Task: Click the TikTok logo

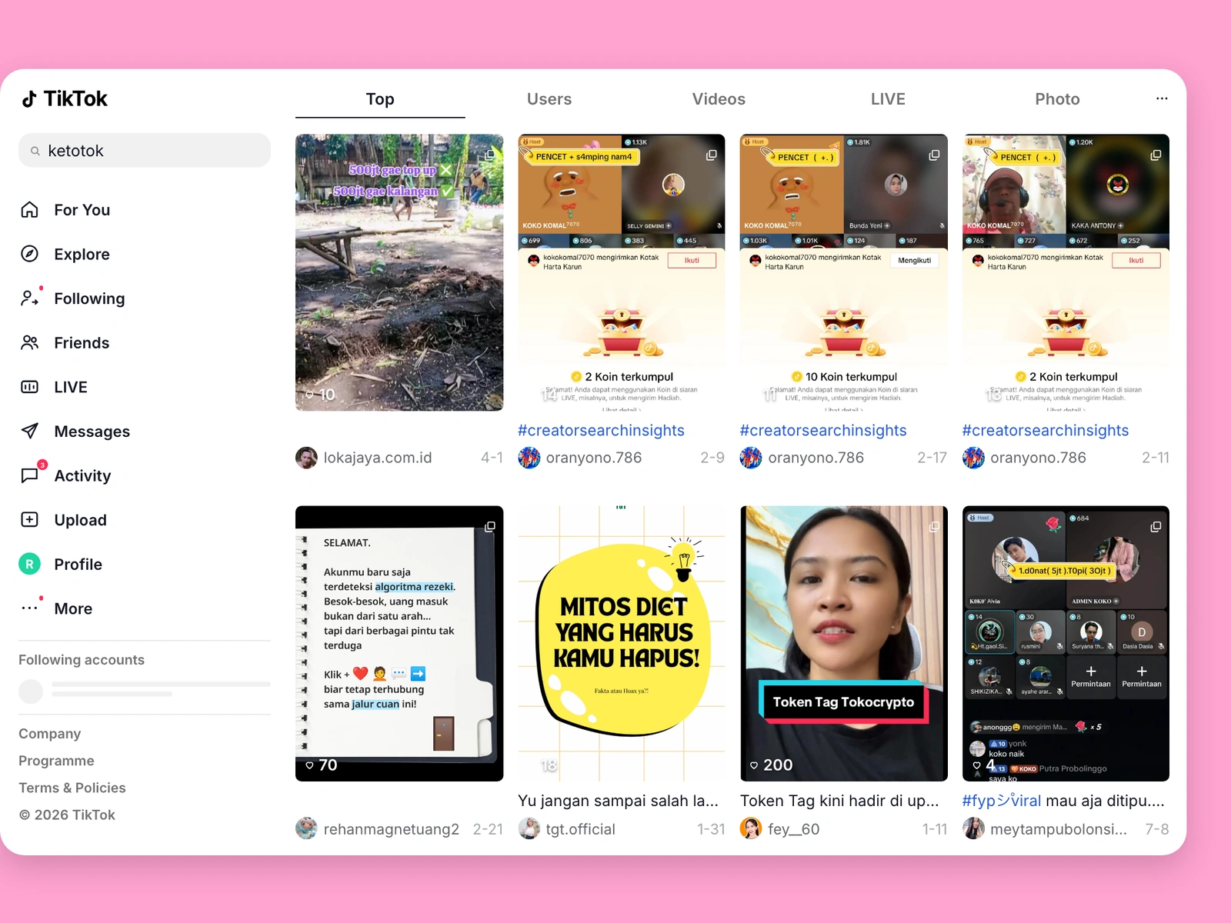Action: pyautogui.click(x=65, y=98)
